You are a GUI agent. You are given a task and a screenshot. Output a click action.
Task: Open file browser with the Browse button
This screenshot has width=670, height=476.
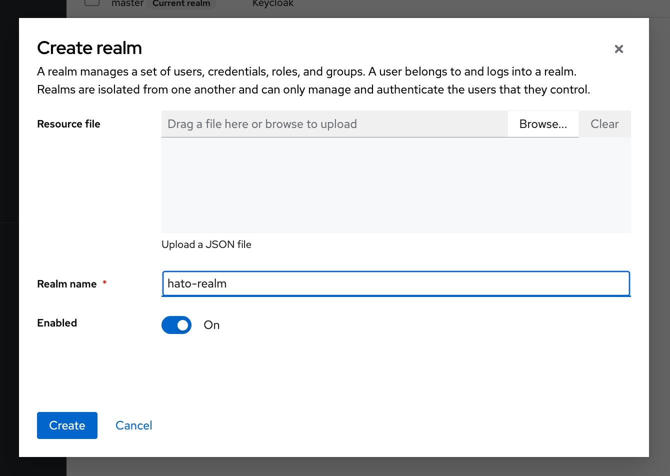(543, 124)
